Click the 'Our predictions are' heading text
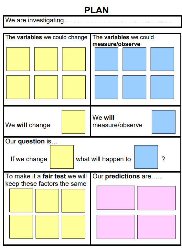Image resolution: width=182 pixels, height=248 pixels. coord(127,176)
